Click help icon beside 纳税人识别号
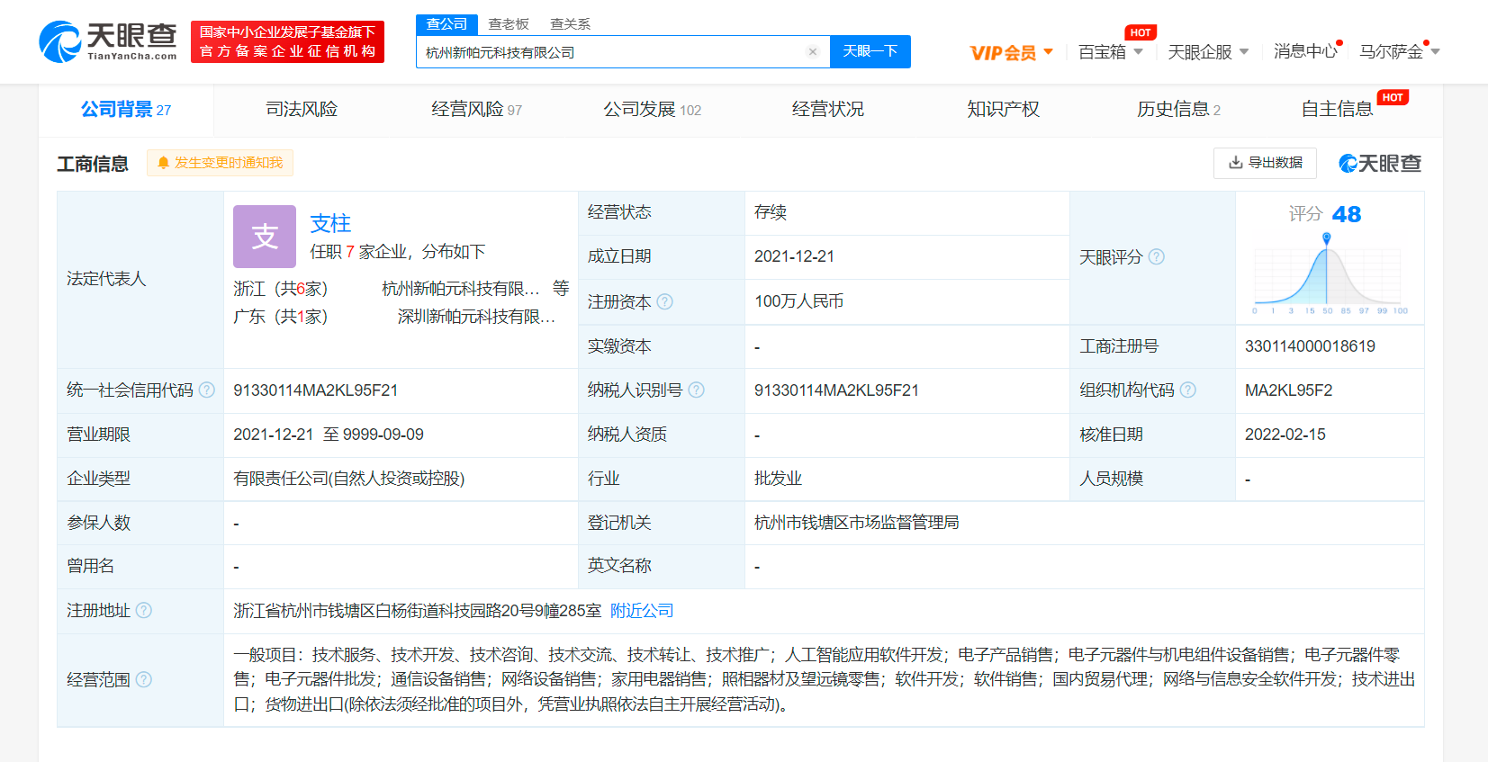Image resolution: width=1488 pixels, height=762 pixels. 696,390
